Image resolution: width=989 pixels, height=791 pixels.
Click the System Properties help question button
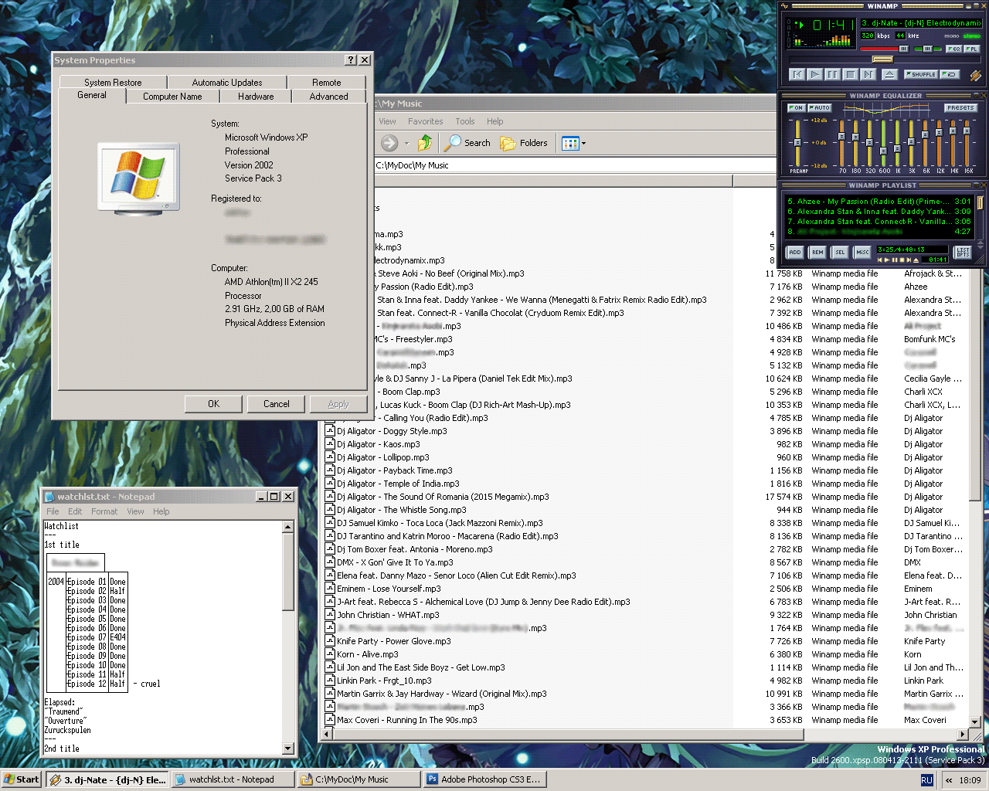click(x=351, y=60)
